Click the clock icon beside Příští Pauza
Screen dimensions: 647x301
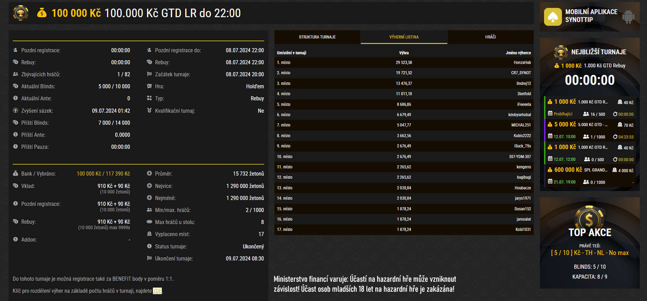click(15, 147)
